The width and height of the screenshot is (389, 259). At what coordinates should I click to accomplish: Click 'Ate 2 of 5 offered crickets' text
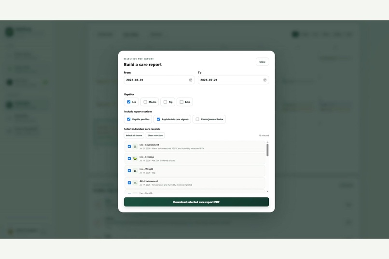point(164,161)
